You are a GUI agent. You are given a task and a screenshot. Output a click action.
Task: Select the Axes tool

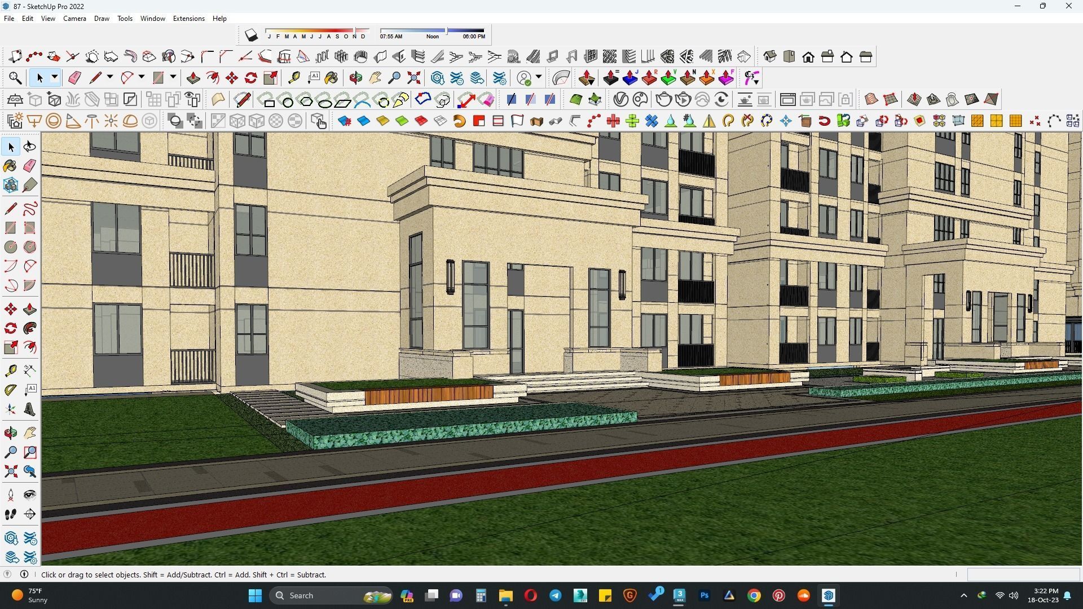point(11,409)
